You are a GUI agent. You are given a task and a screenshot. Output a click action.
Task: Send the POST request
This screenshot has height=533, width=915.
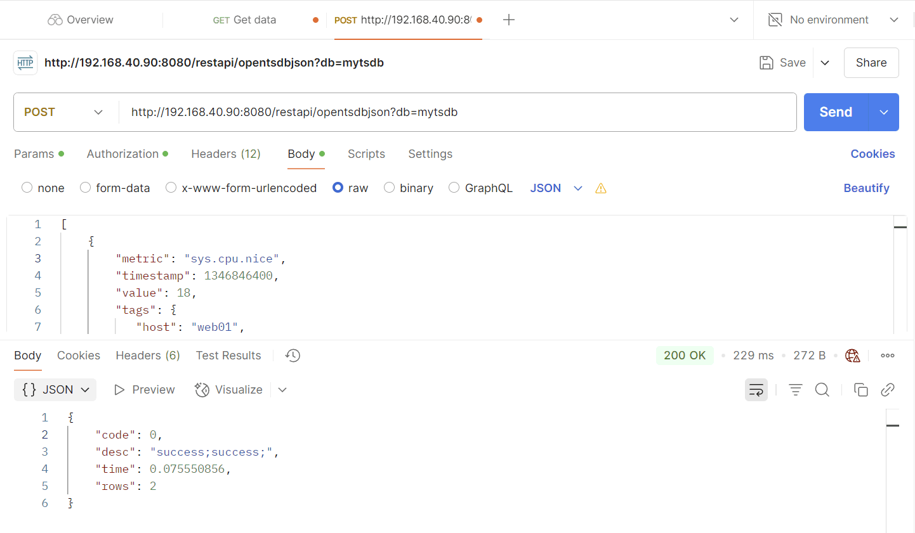click(x=836, y=112)
